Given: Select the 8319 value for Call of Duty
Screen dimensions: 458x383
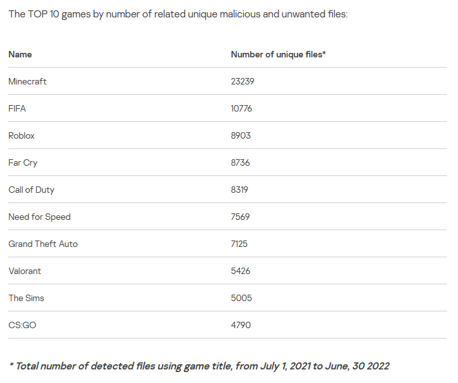Looking at the screenshot, I should 239,190.
